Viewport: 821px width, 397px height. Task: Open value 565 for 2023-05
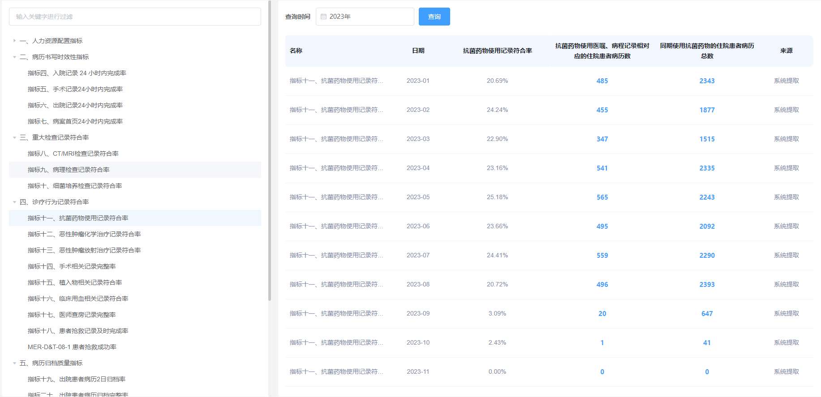coord(602,197)
